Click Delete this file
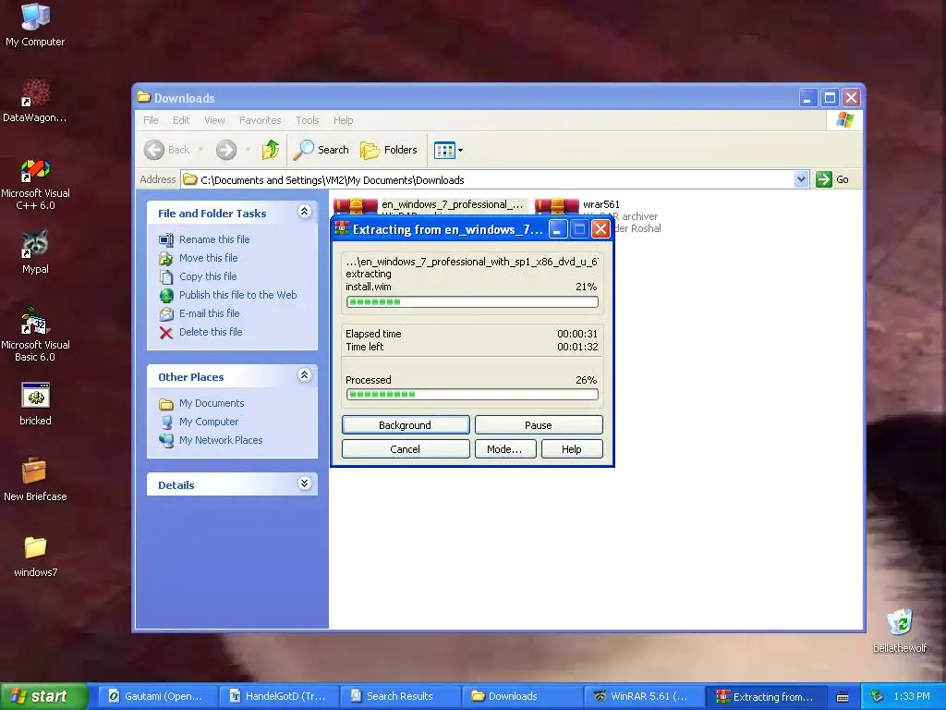The width and height of the screenshot is (946, 710). (200, 332)
